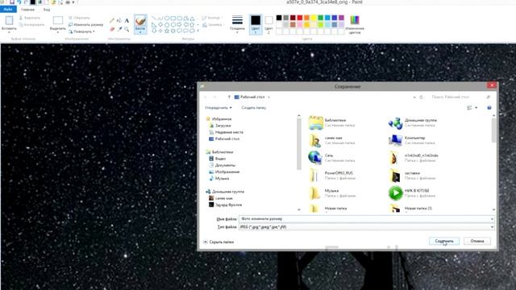This screenshot has height=290, width=516.
Task: Open the Libraries (Библиотеки) folder icon in dialog
Action: click(315, 122)
